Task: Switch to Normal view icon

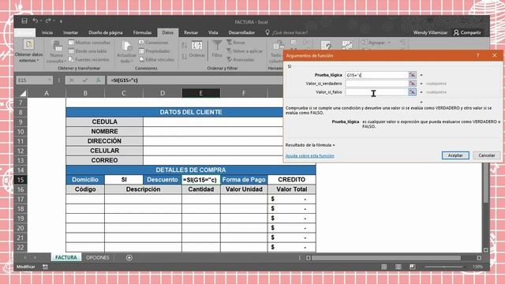Action: [x=384, y=267]
